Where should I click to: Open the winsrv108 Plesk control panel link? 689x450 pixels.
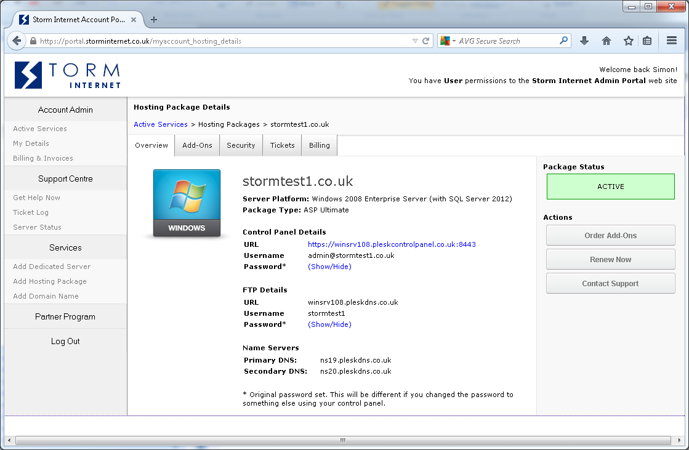pyautogui.click(x=390, y=244)
